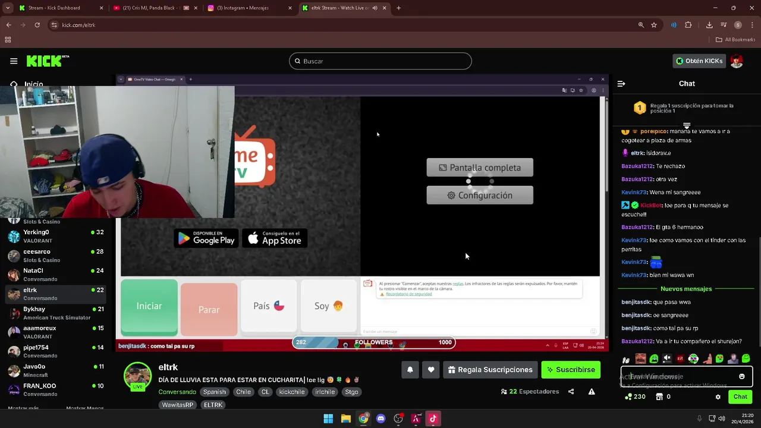Open the Conversando category link

pyautogui.click(x=177, y=392)
